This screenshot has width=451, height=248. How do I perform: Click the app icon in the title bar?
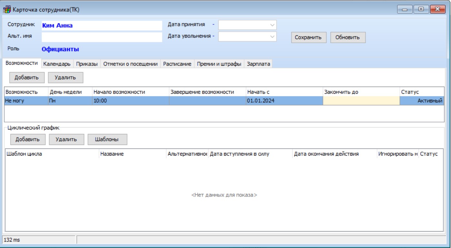pos(7,9)
